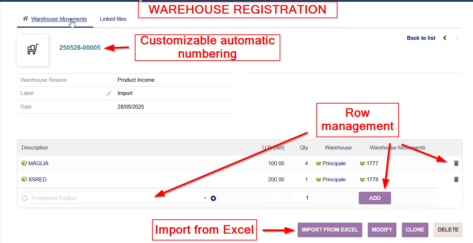Click the box icon next to MAGLIA
This screenshot has width=473, height=243.
coord(24,163)
